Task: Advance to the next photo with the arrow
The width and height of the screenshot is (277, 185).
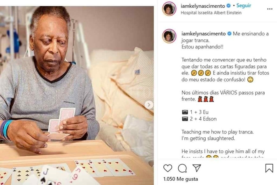Action: click(x=148, y=105)
